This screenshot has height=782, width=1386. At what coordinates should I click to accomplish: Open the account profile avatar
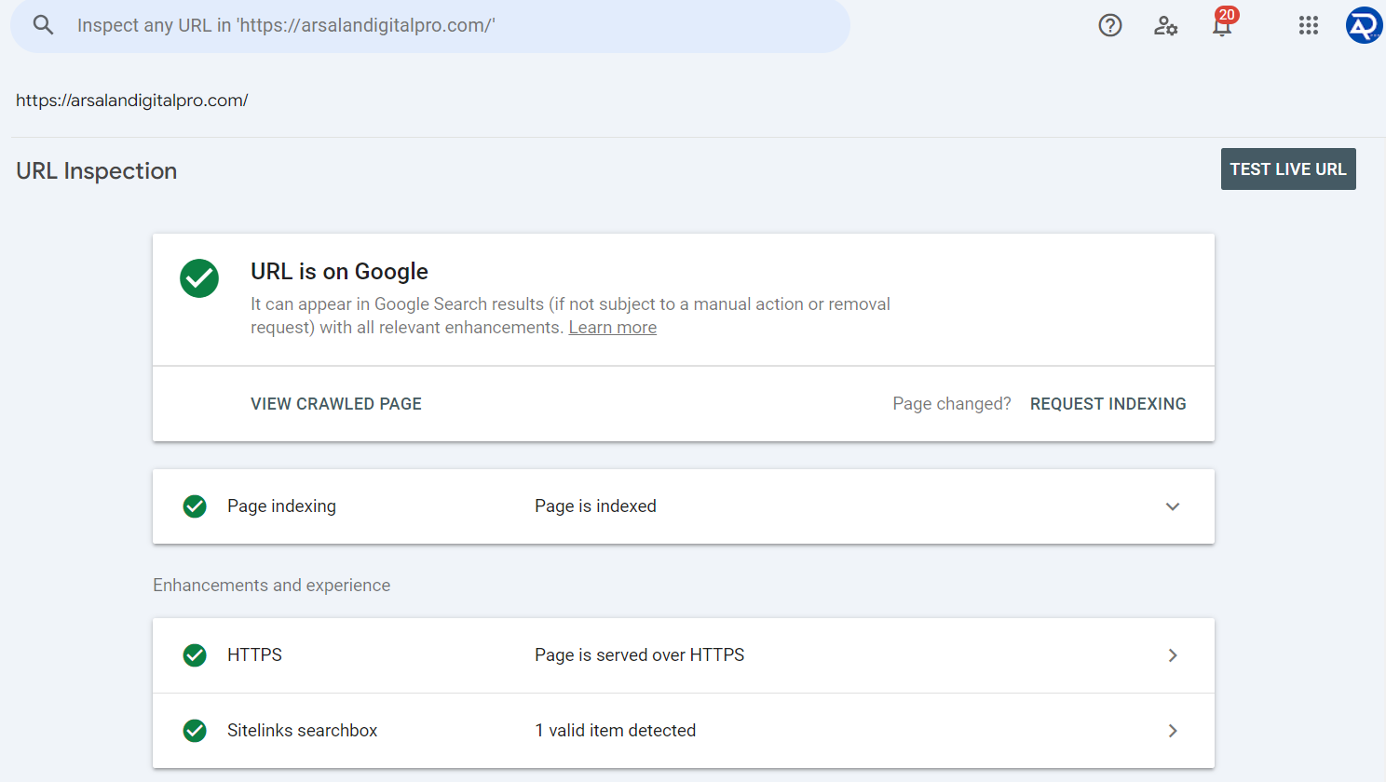coord(1364,25)
